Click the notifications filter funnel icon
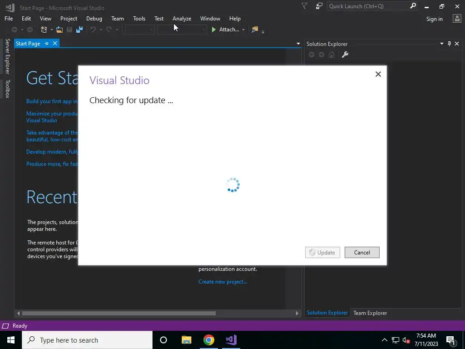465x349 pixels. coord(305,6)
